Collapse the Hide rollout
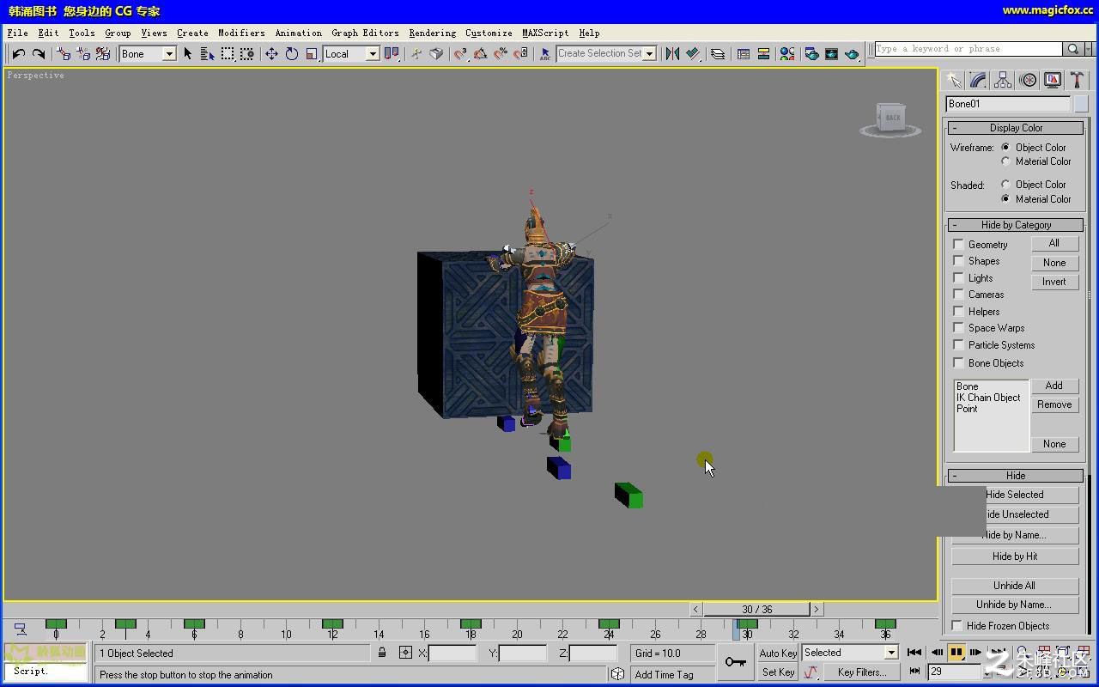The image size is (1099, 687). click(1016, 476)
